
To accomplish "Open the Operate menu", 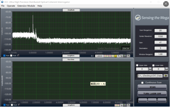I will pyautogui.click(x=11, y=6).
